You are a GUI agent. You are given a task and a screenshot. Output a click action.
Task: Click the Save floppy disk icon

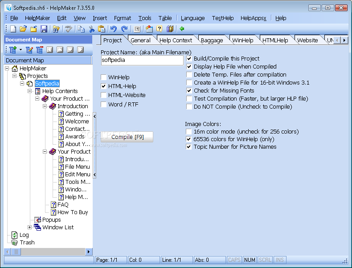coord(44,28)
